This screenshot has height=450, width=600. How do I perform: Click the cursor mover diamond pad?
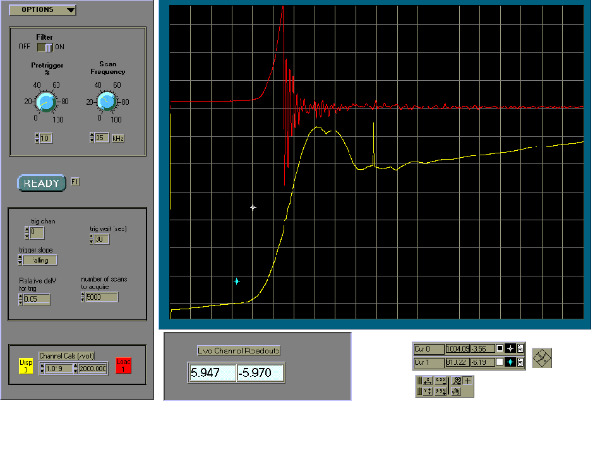[x=542, y=358]
